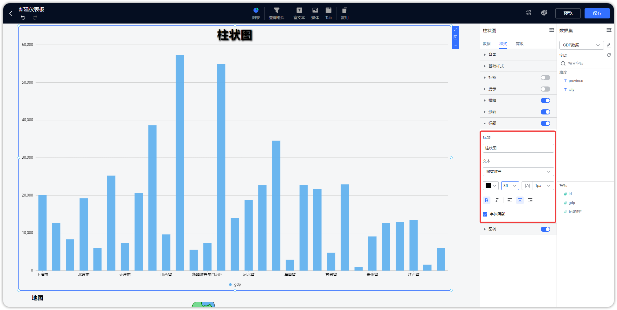
Task: Expand the 横轴 section arrow
Action: [485, 100]
